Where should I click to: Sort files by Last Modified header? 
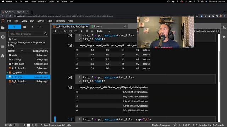point(40,51)
